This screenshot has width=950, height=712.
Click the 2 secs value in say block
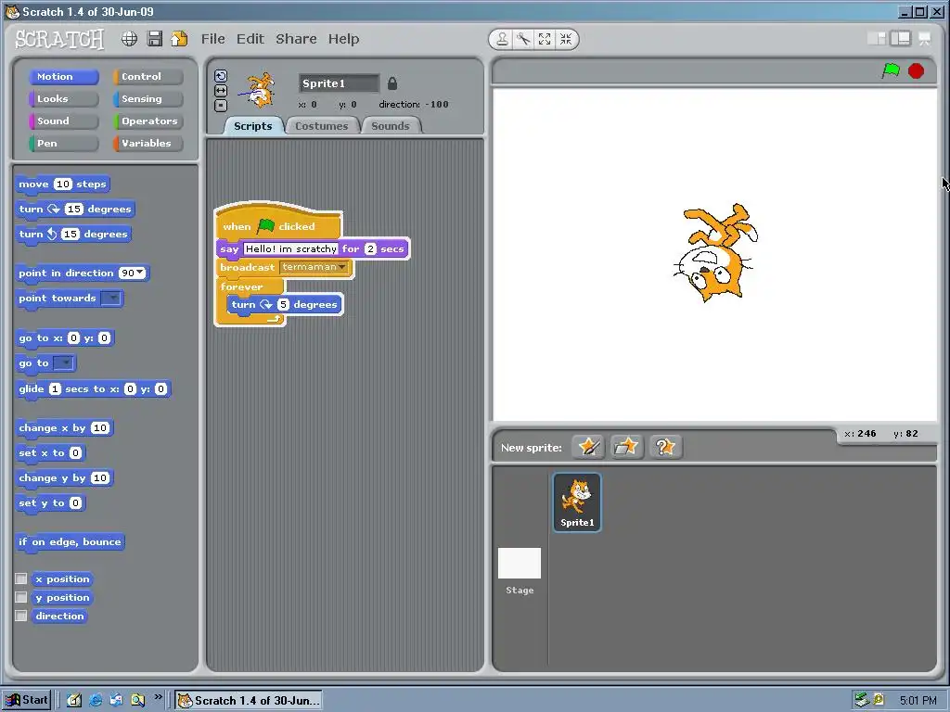(x=371, y=248)
